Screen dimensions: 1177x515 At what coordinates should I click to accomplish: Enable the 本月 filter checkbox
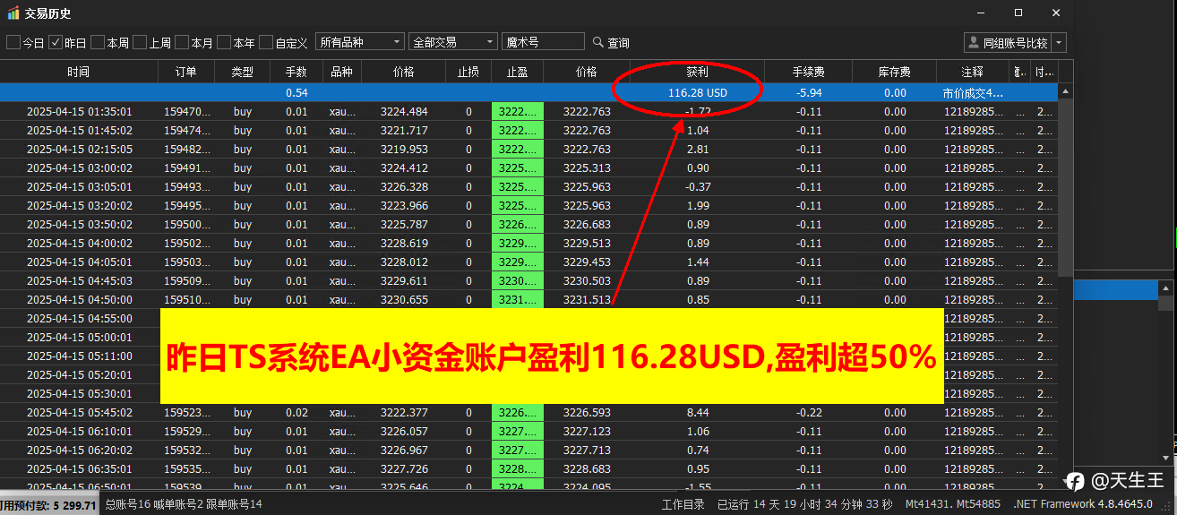coord(182,42)
